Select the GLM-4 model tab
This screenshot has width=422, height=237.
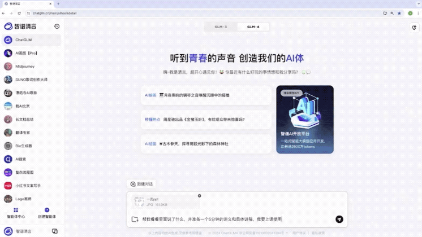pyautogui.click(x=253, y=27)
